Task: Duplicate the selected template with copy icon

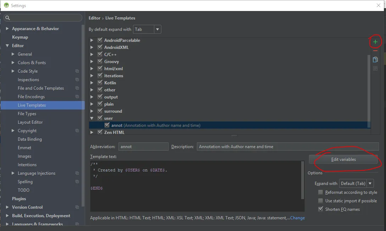Action: pos(375,60)
